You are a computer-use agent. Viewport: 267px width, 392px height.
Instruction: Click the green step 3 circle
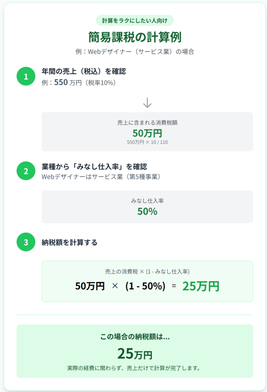26,242
